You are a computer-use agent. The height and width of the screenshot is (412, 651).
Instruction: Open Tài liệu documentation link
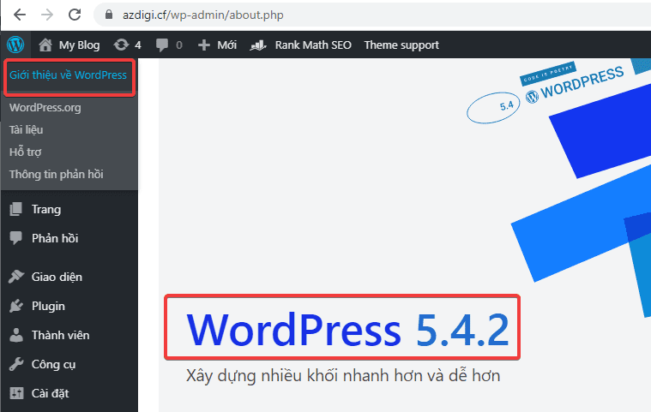(26, 130)
